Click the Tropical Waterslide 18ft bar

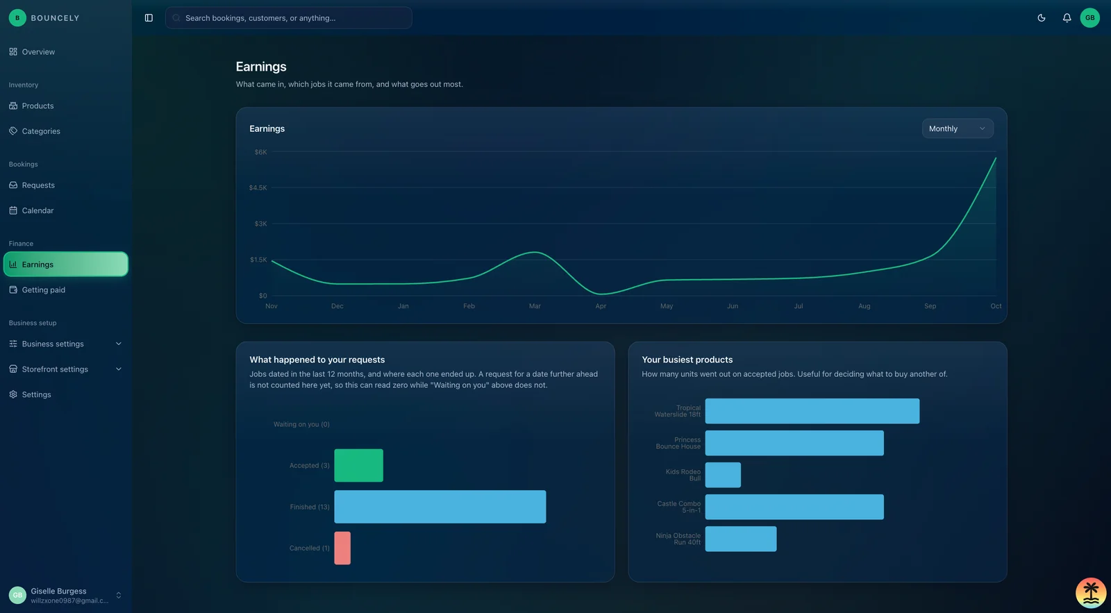click(812, 411)
